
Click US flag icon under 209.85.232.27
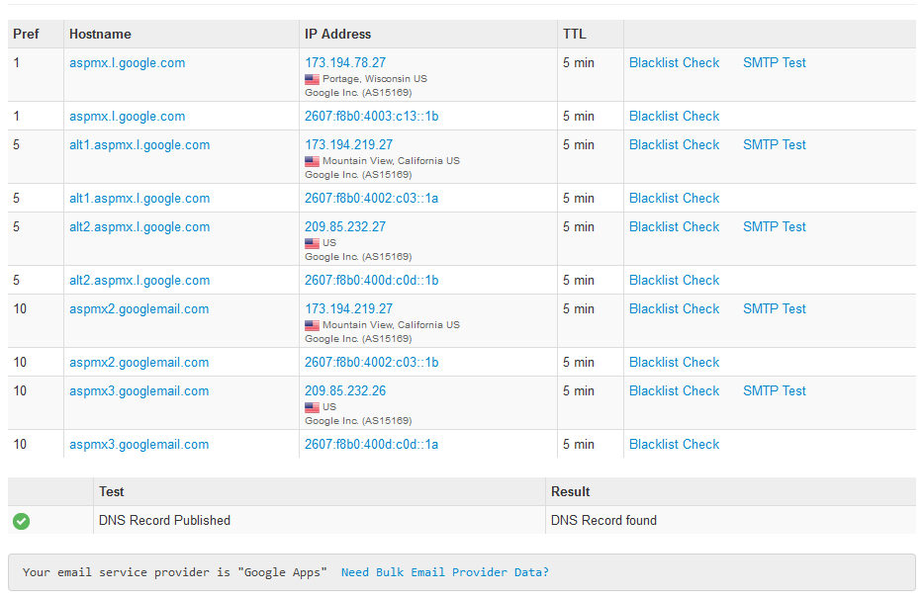tap(312, 243)
